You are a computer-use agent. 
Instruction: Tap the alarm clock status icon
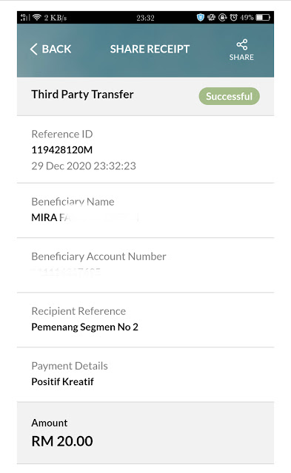[x=233, y=18]
